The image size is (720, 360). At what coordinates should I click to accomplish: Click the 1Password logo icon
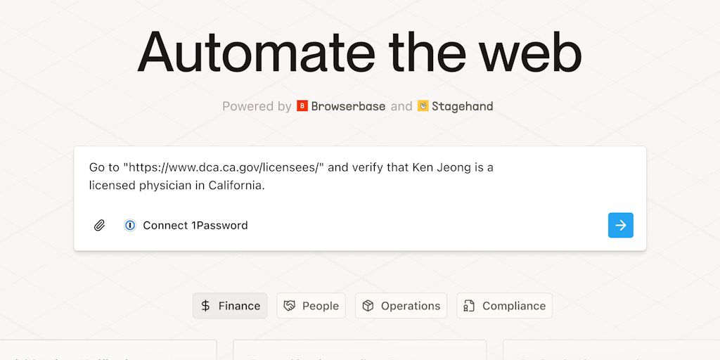pos(129,226)
